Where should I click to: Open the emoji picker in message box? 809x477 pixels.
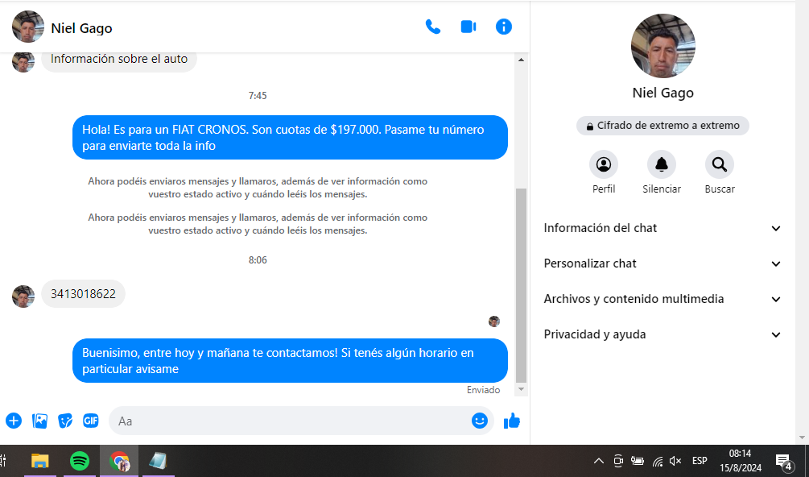click(x=480, y=421)
